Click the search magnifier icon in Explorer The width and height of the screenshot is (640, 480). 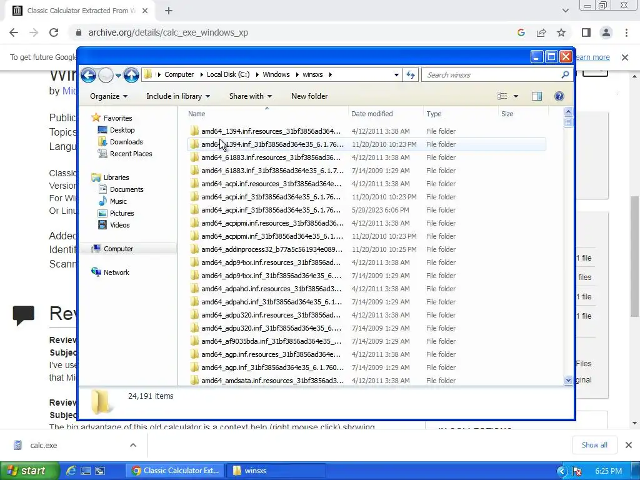coord(565,75)
